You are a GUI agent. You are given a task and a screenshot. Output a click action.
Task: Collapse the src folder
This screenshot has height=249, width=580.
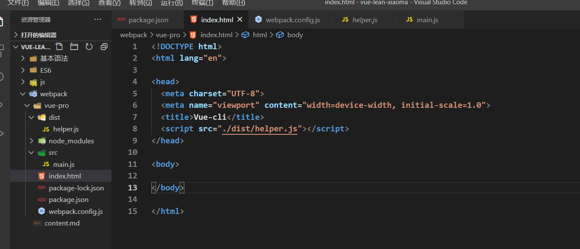tap(61, 152)
